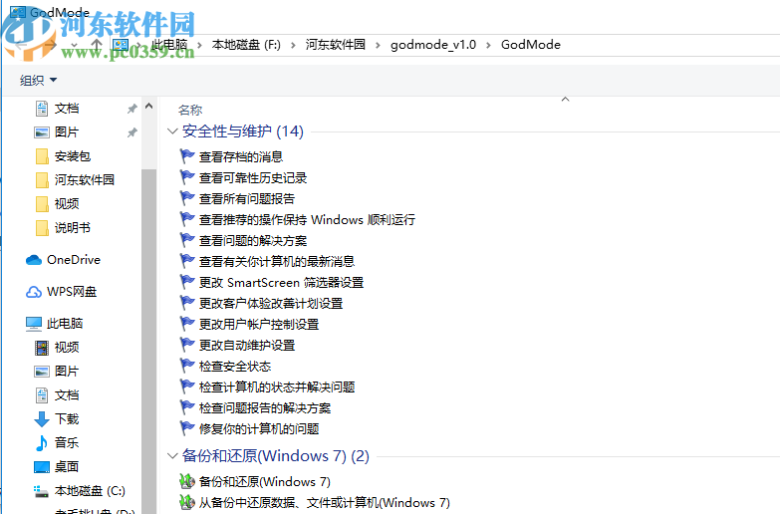Expand chevron after godmode_v1.0 in address bar
The height and width of the screenshot is (514, 780).
click(x=488, y=45)
